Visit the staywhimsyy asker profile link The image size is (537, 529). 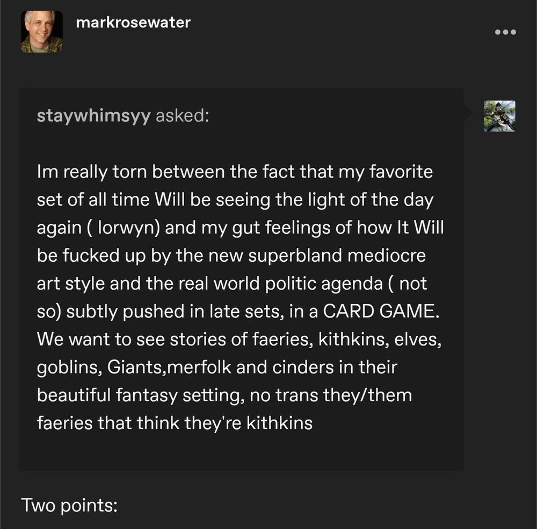pyautogui.click(x=93, y=116)
